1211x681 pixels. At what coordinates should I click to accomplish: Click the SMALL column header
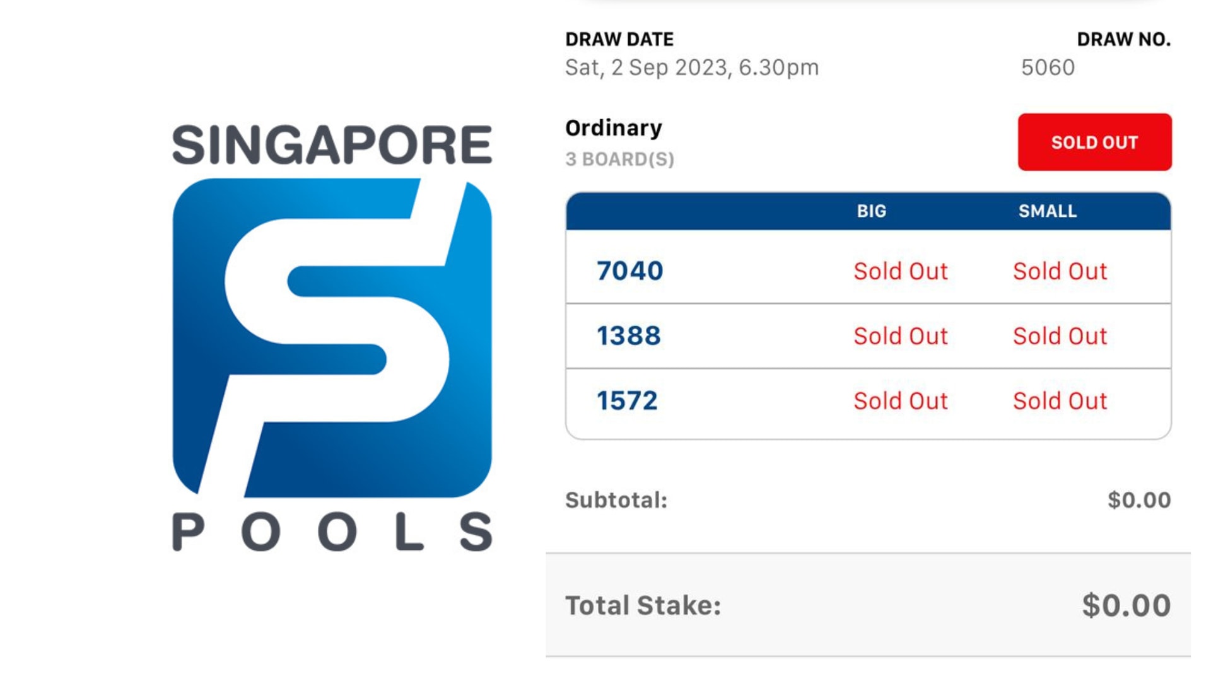1048,211
